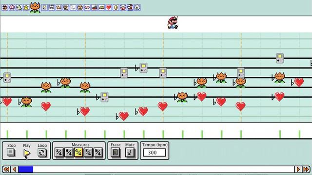Viewport: 312px width, 175px height.
Task: Select the Coin instrument icon
Action: point(116,8)
